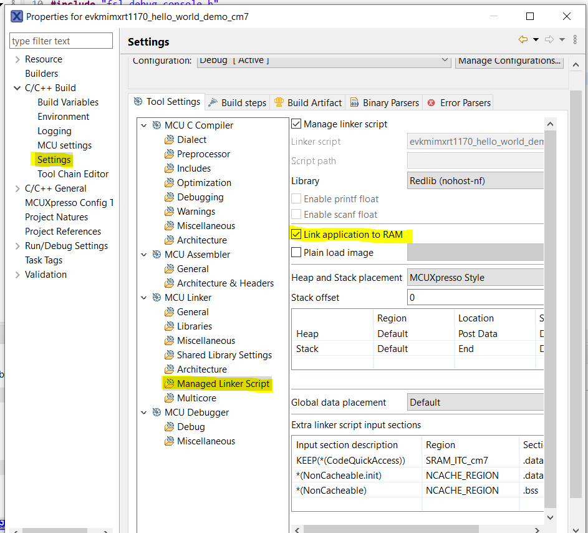The height and width of the screenshot is (533, 588).
Task: Click the type filter text field
Action: 60,40
